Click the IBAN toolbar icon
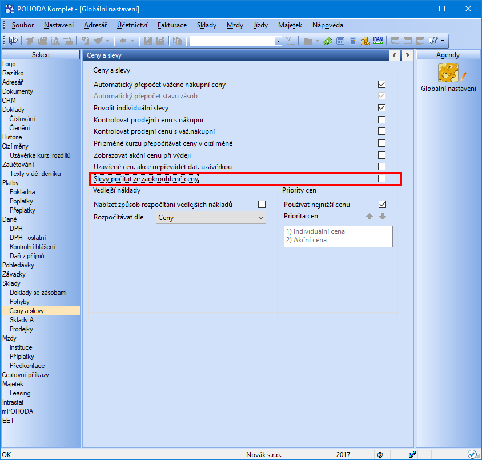The height and width of the screenshot is (460, 482). pos(378,41)
